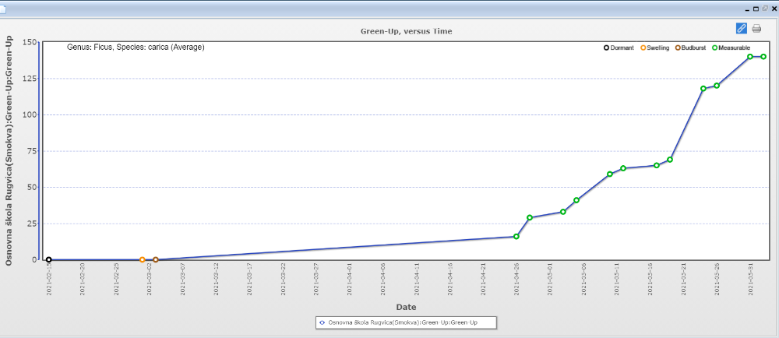Toggle the Osnovna škola Rugvica series legend
This screenshot has height=338, width=779.
(405, 322)
